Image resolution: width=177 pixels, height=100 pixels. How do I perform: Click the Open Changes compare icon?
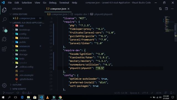point(160,9)
